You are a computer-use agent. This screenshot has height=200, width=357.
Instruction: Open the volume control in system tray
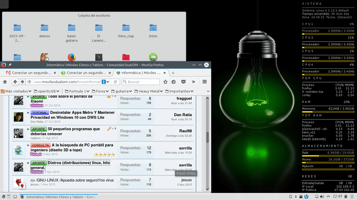click(x=322, y=196)
